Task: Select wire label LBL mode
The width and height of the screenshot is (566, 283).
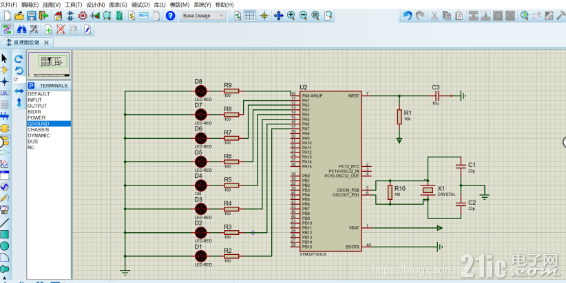Action: (x=4, y=93)
